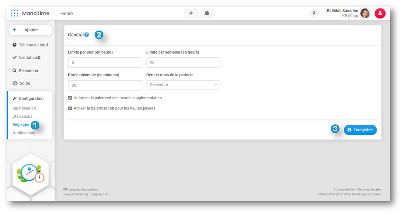Open the Validation menu item
Viewport: 403px width, 214px height.
29,58
